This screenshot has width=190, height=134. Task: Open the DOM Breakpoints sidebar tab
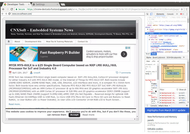pos(174,57)
